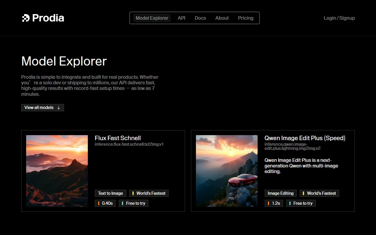The height and width of the screenshot is (235, 376).
Task: Open the Pricing page
Action: coord(246,18)
